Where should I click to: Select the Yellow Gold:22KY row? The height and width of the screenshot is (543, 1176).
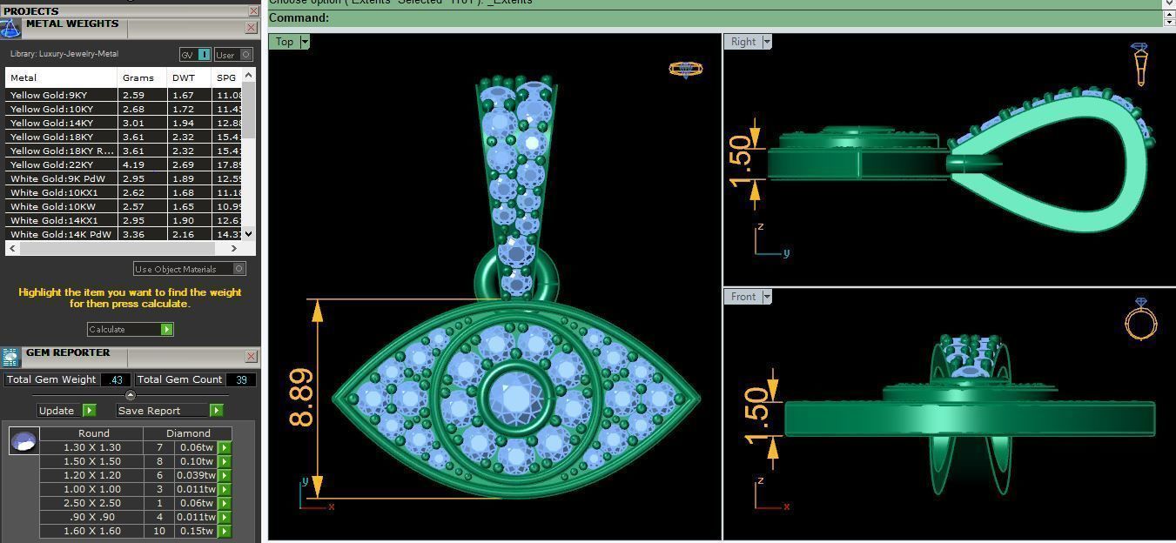point(124,164)
